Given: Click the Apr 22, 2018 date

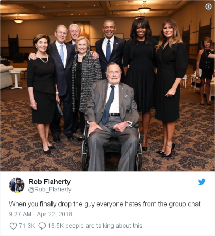Looking at the screenshot, I should coord(54,214).
